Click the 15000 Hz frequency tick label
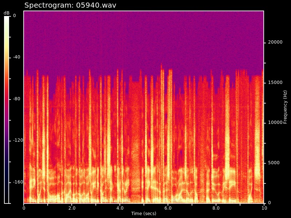 pos(275,83)
